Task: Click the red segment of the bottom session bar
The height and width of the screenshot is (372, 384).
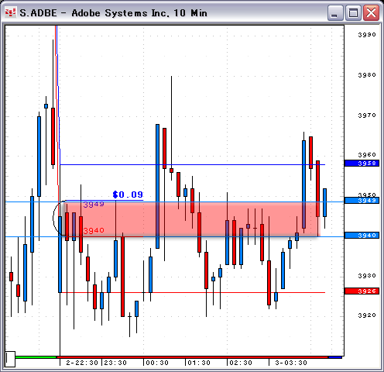Action: 192,357
